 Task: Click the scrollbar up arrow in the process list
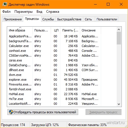[119, 29]
